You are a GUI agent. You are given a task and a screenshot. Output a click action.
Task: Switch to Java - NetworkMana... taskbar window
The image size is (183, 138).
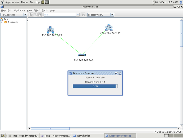click(x=56, y=136)
